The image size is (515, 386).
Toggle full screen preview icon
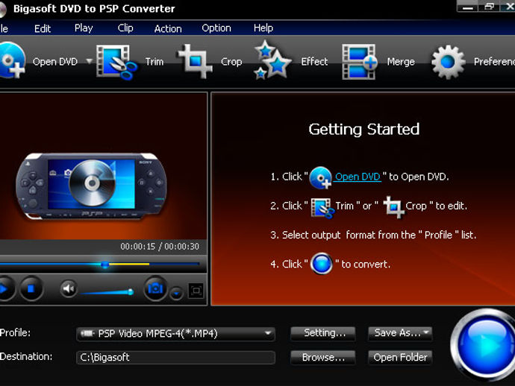196,291
